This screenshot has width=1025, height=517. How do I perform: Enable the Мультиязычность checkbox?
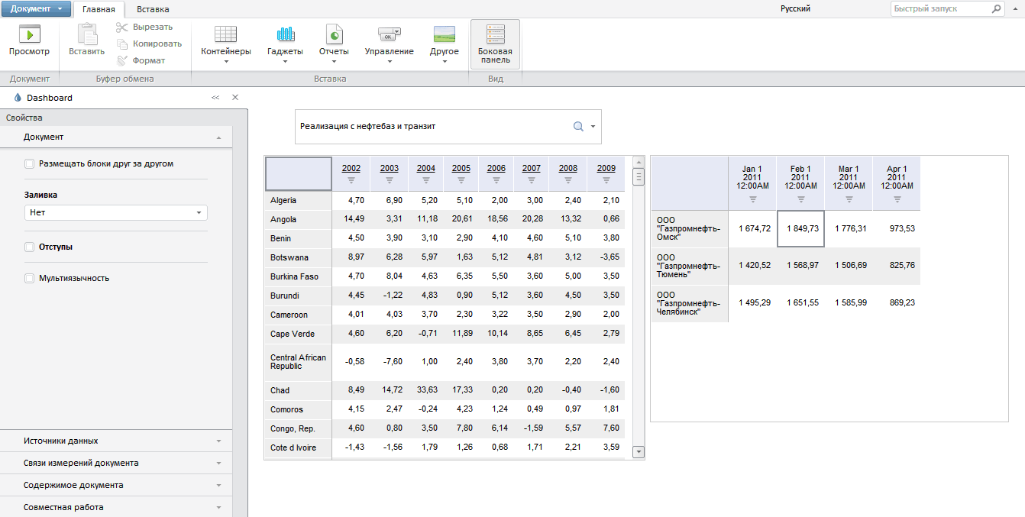(x=30, y=278)
